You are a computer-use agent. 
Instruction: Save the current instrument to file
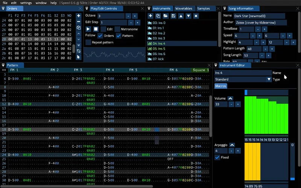click(173, 16)
